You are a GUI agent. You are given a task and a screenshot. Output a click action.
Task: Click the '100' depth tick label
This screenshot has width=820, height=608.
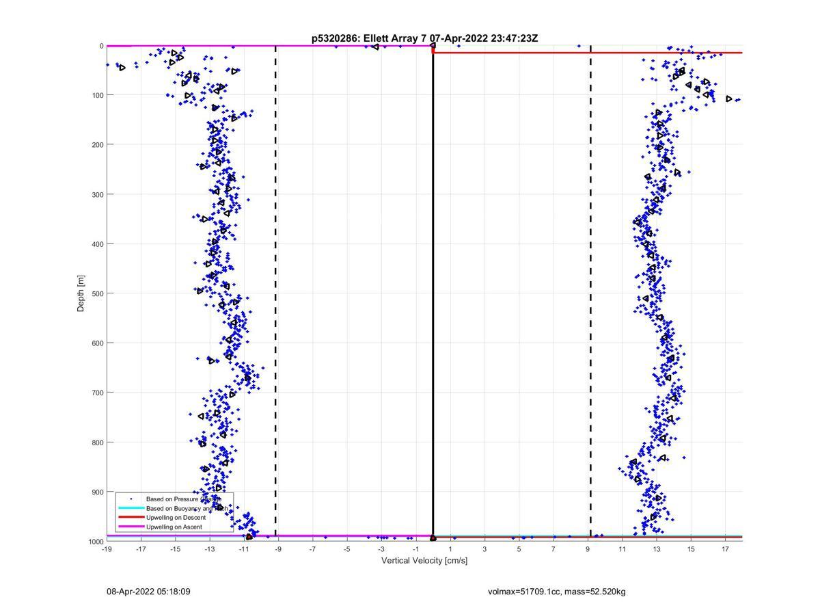tap(97, 95)
